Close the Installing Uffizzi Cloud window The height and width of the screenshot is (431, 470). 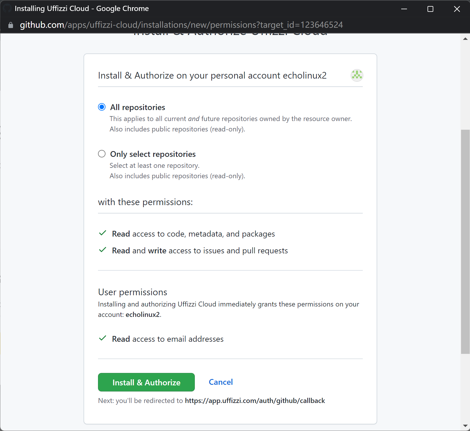[457, 9]
